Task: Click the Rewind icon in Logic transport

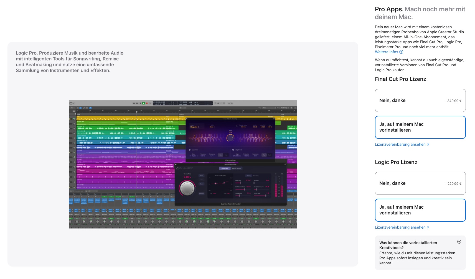Action: point(134,103)
